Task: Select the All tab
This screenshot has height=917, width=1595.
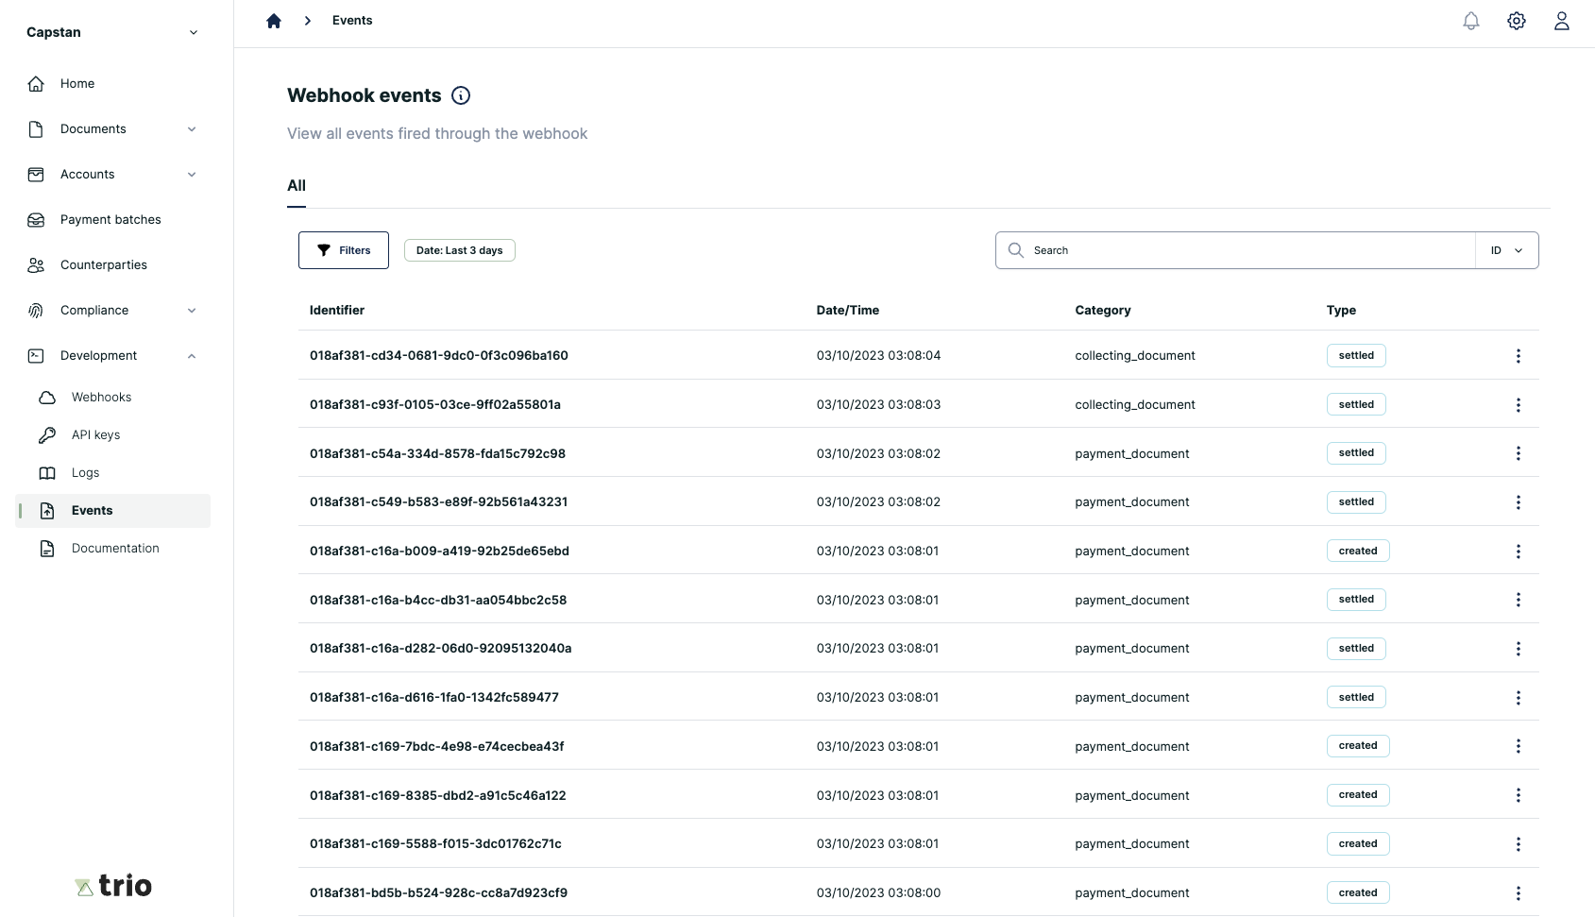Action: coord(297,186)
